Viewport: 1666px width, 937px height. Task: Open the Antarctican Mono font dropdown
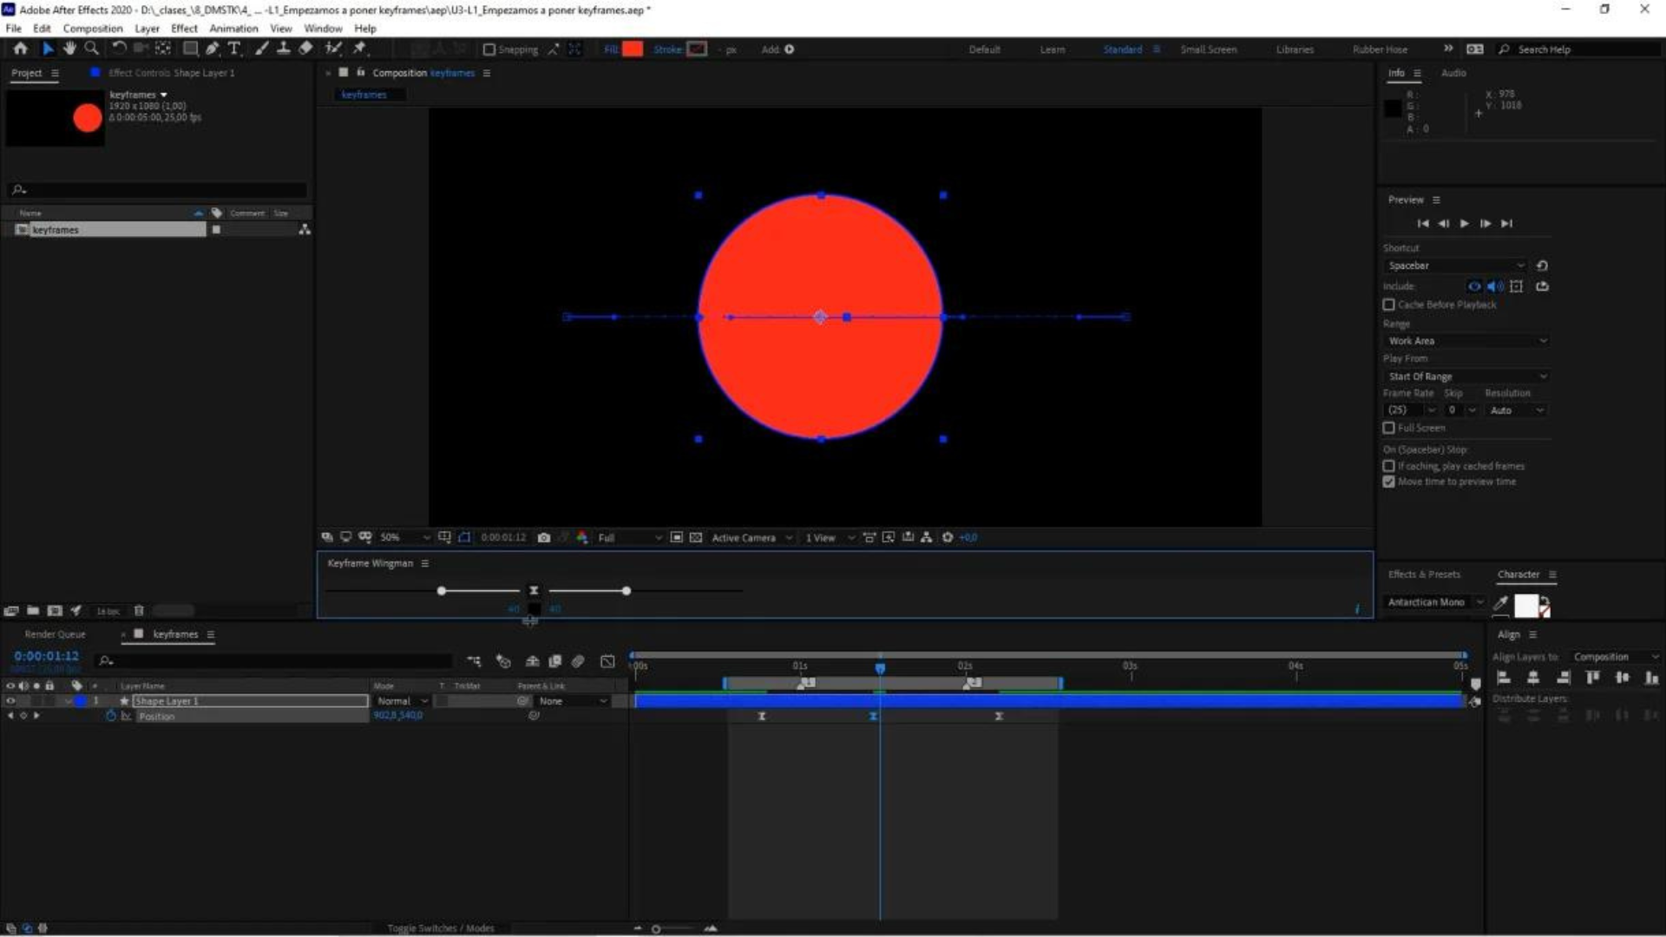point(1435,602)
